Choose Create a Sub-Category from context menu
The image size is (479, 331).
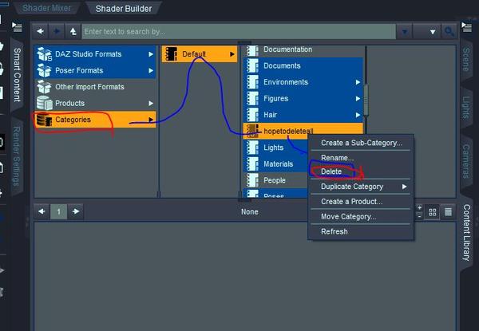(361, 143)
